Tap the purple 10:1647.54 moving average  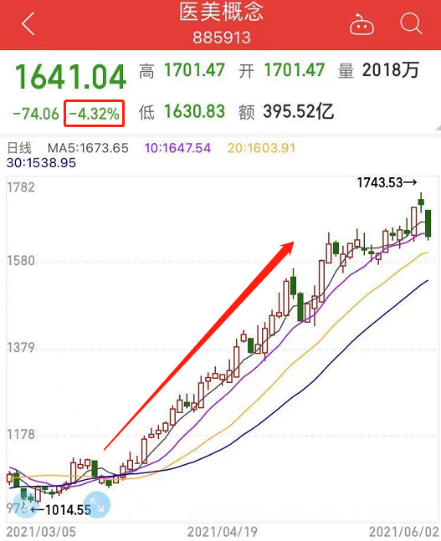(177, 148)
